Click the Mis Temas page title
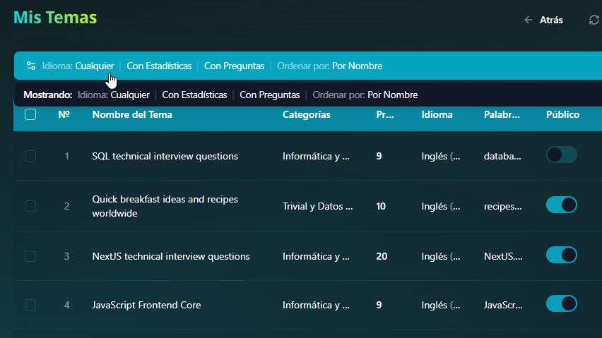Viewport: 602px width, 338px height. pos(55,18)
